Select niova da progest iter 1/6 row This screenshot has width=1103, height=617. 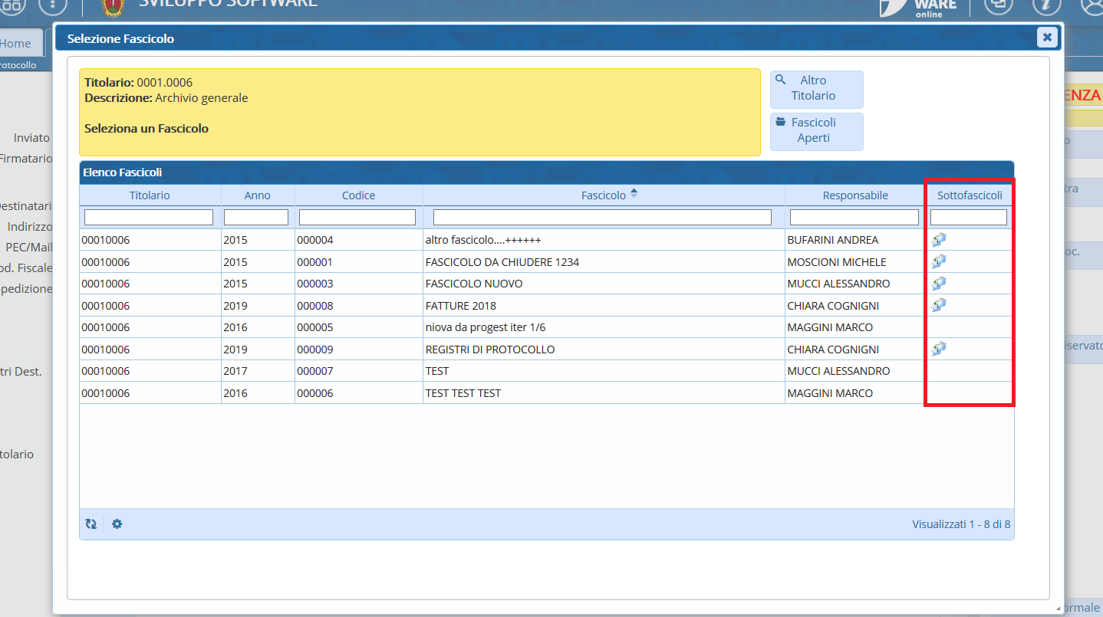(x=485, y=327)
